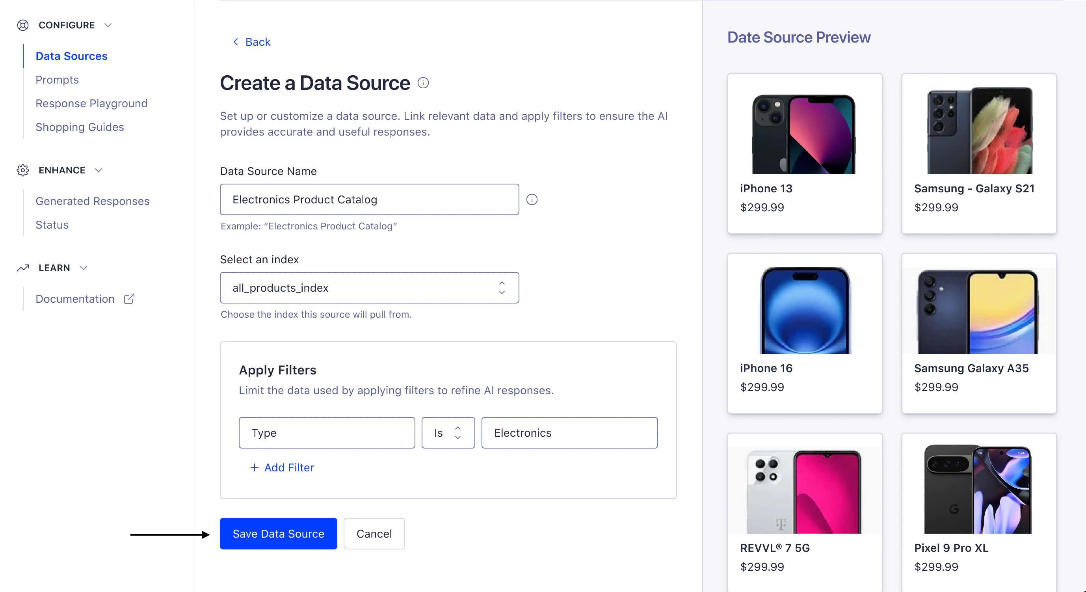The image size is (1086, 592).
Task: Open the all_products_index dropdown
Action: tap(369, 288)
